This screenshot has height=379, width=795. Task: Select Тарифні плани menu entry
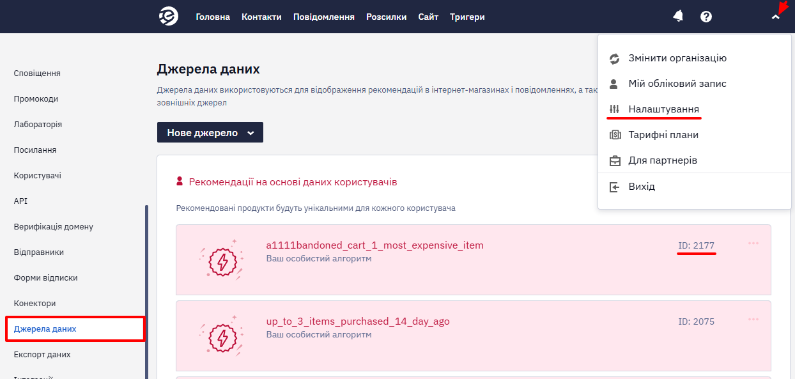[663, 135]
